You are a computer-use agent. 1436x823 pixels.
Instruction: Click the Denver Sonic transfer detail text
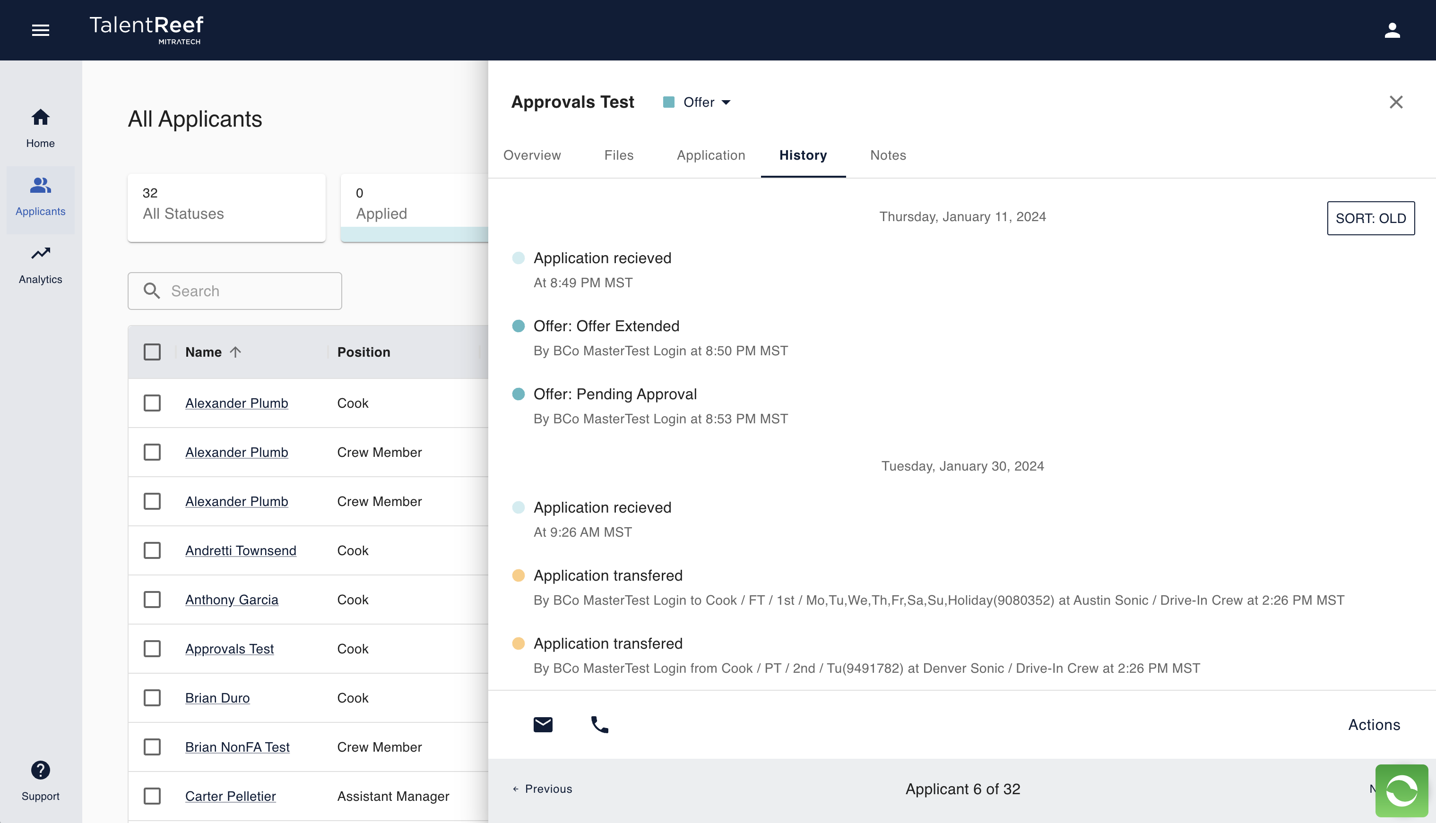click(x=866, y=668)
